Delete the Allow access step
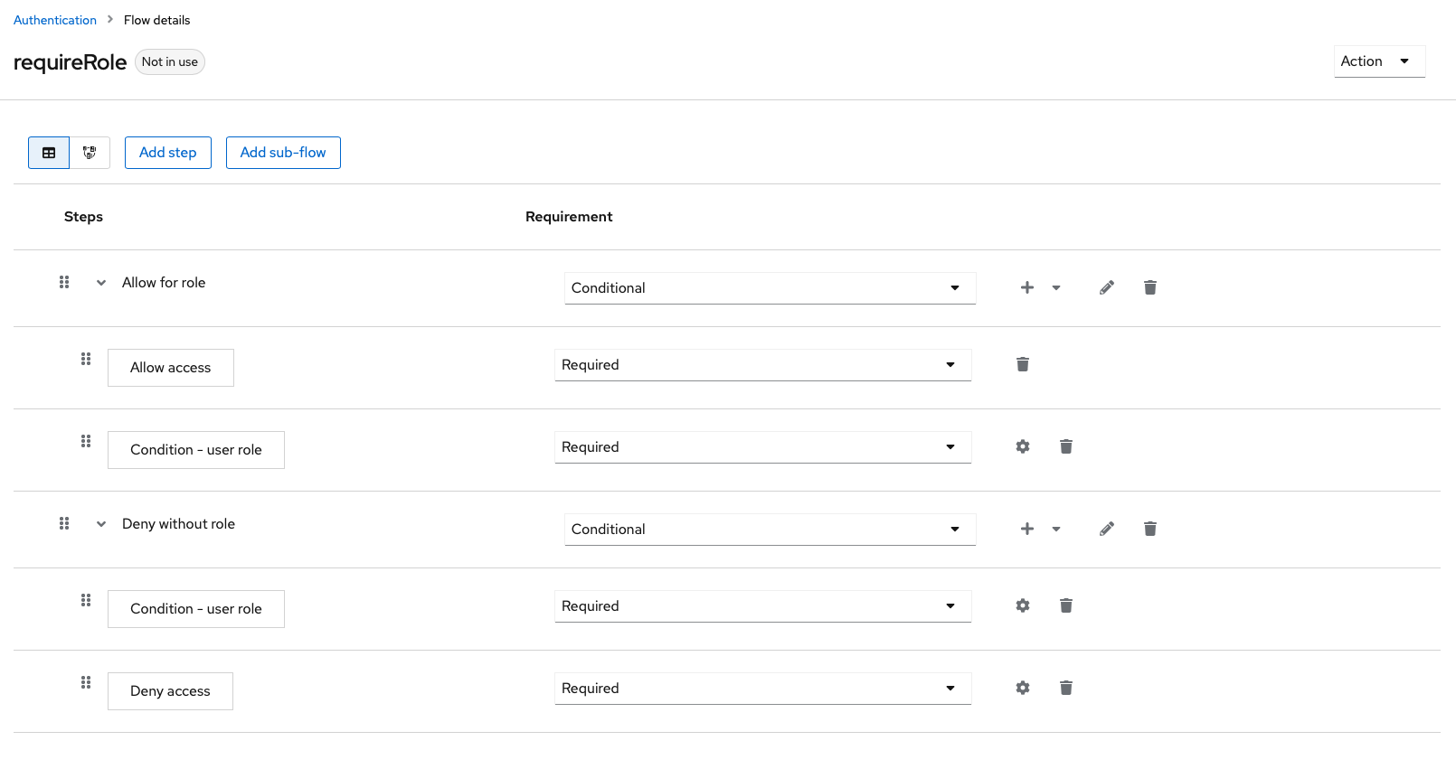The width and height of the screenshot is (1456, 769). [x=1023, y=364]
